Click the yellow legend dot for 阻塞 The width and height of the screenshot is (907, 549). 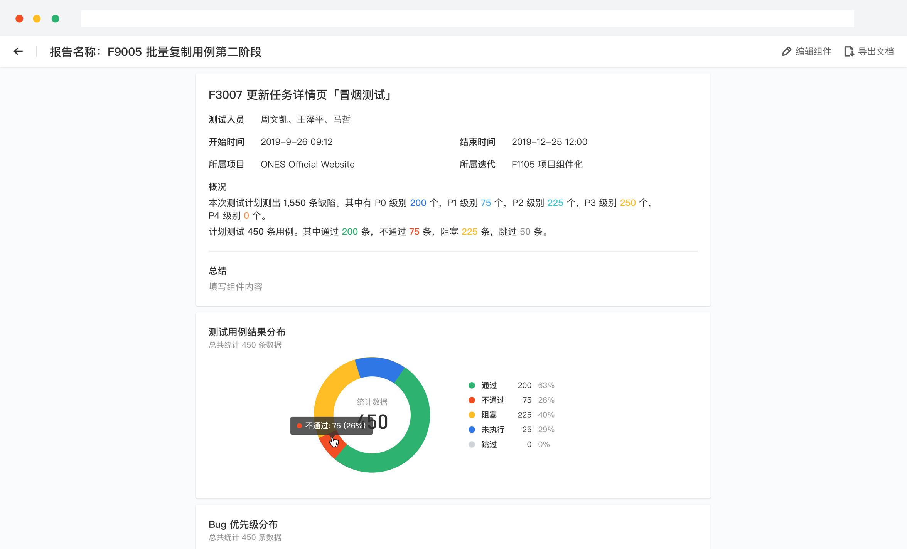tap(472, 415)
